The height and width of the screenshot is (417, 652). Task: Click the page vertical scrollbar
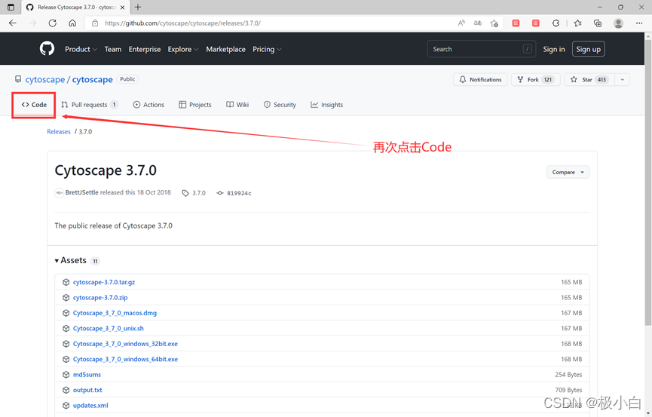click(647, 183)
